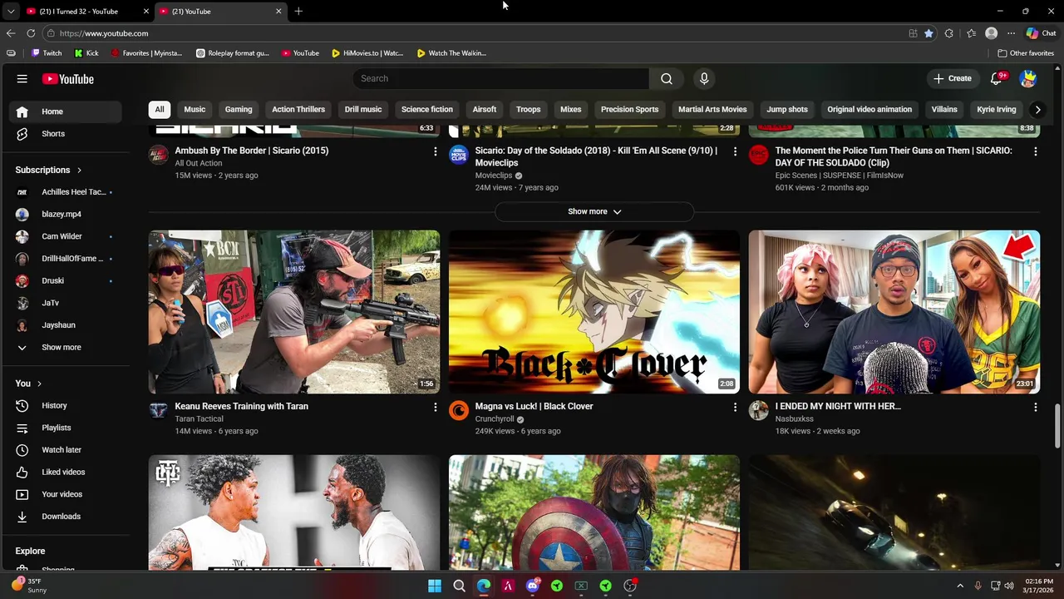Open Jayshaun channel
Viewport: 1064px width, 599px height.
click(x=66, y=325)
